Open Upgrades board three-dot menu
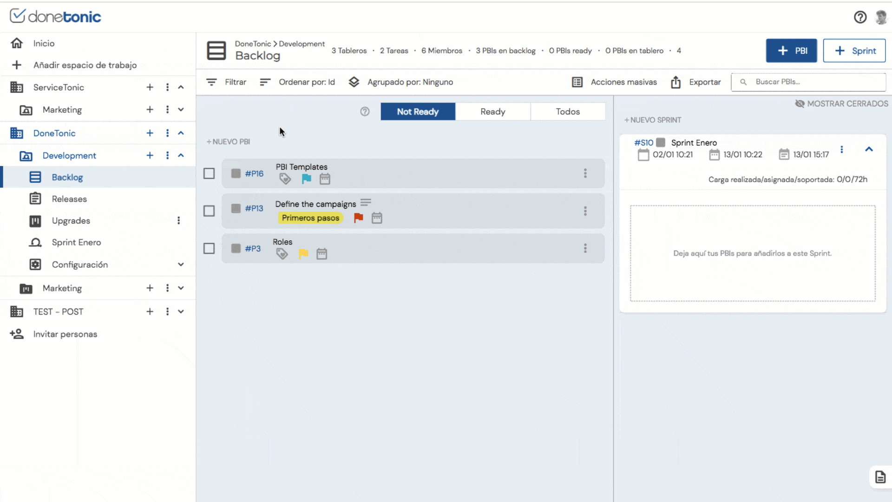Screen dimensions: 892x502 (178, 221)
